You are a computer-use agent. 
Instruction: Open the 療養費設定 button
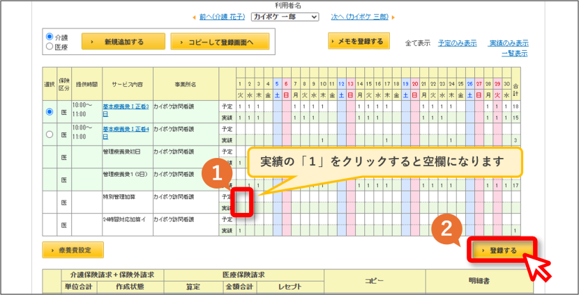pyautogui.click(x=73, y=250)
